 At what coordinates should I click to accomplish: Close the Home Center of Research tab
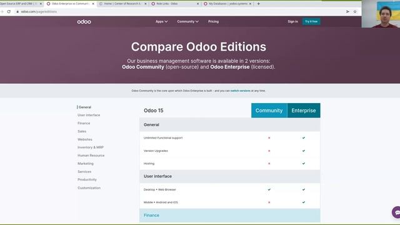[x=146, y=4]
